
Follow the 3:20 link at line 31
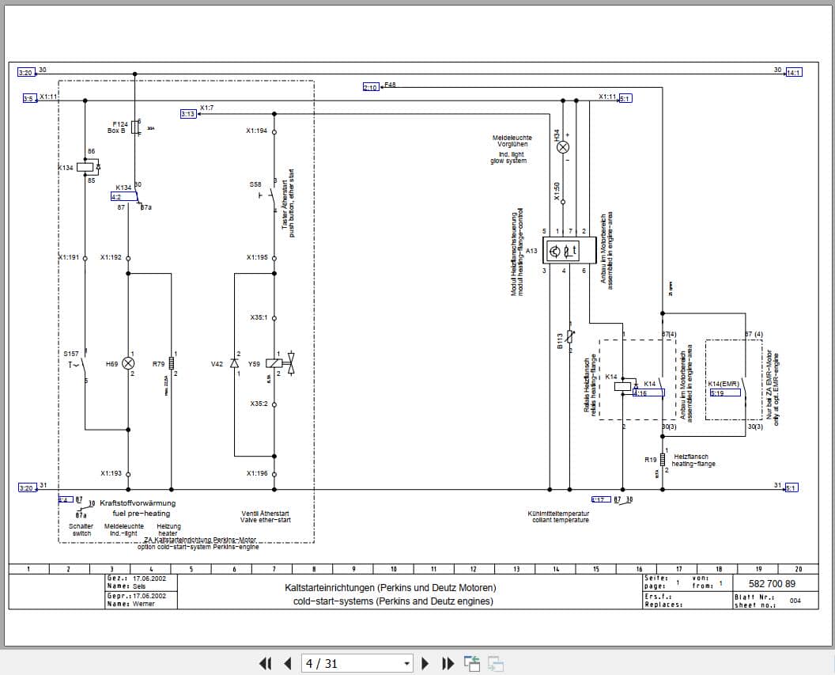click(26, 488)
